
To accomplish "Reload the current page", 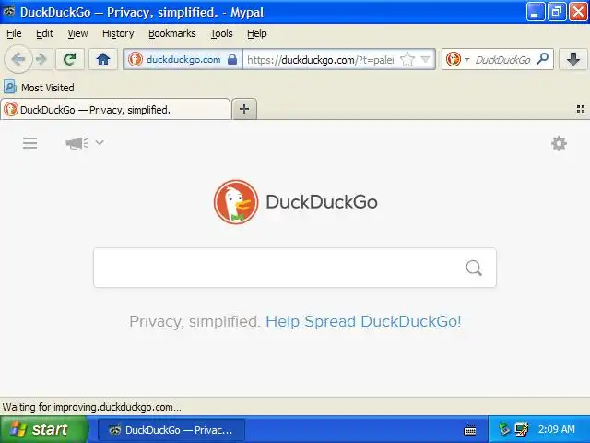I will pos(70,59).
